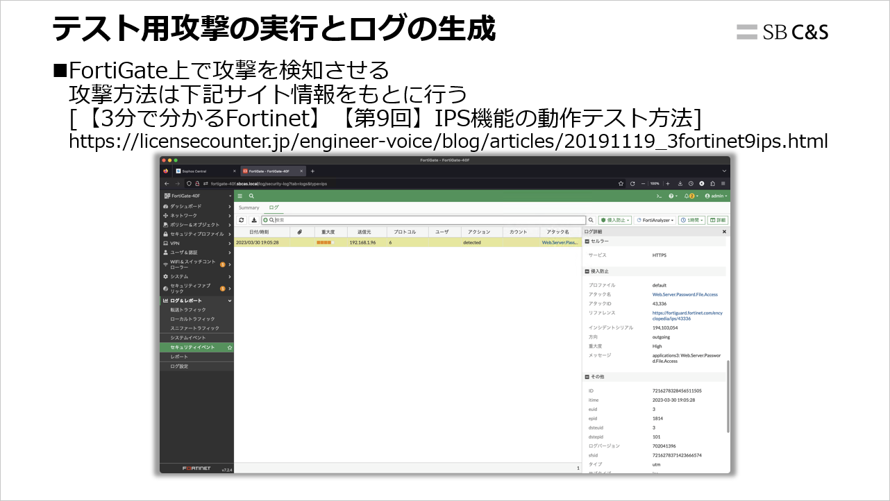Click the 詳細 details button
Image resolution: width=890 pixels, height=501 pixels.
tap(717, 220)
